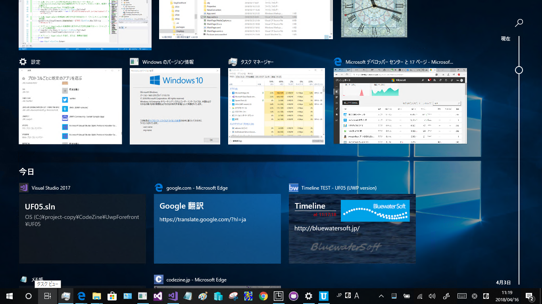Open the Paint palette icon on taskbar
Image resolution: width=542 pixels, height=304 pixels.
pyautogui.click(x=203, y=296)
